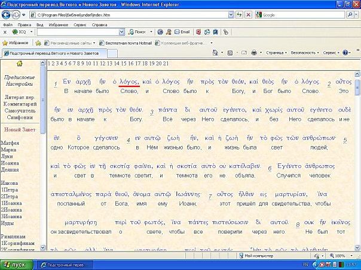This screenshot has width=361, height=270.
Task: Click the ICQ toolbar icon
Action: pos(16,32)
